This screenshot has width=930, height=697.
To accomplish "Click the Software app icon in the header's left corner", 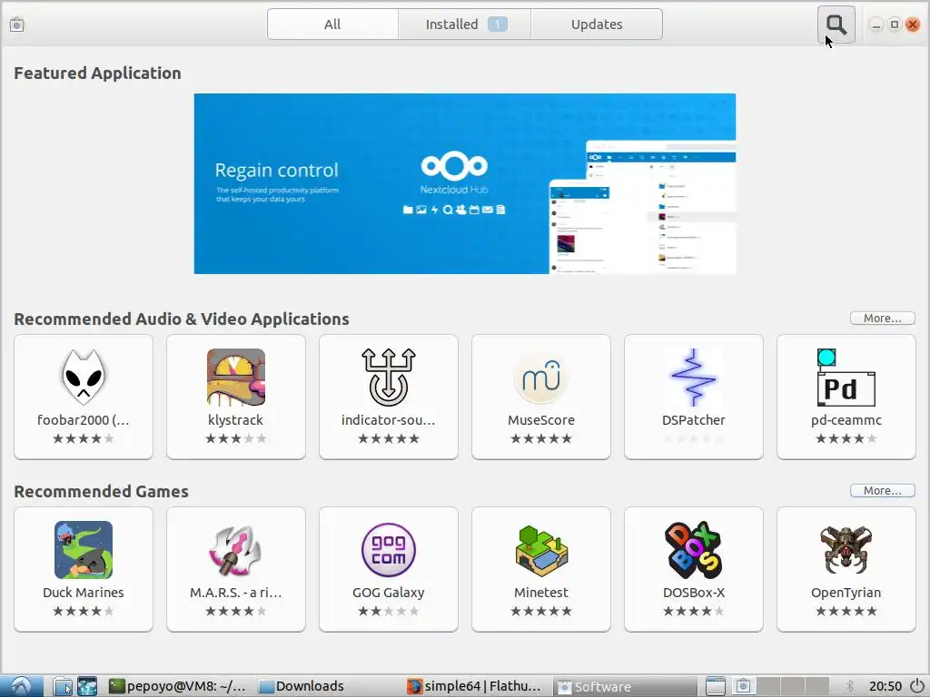I will click(16, 25).
